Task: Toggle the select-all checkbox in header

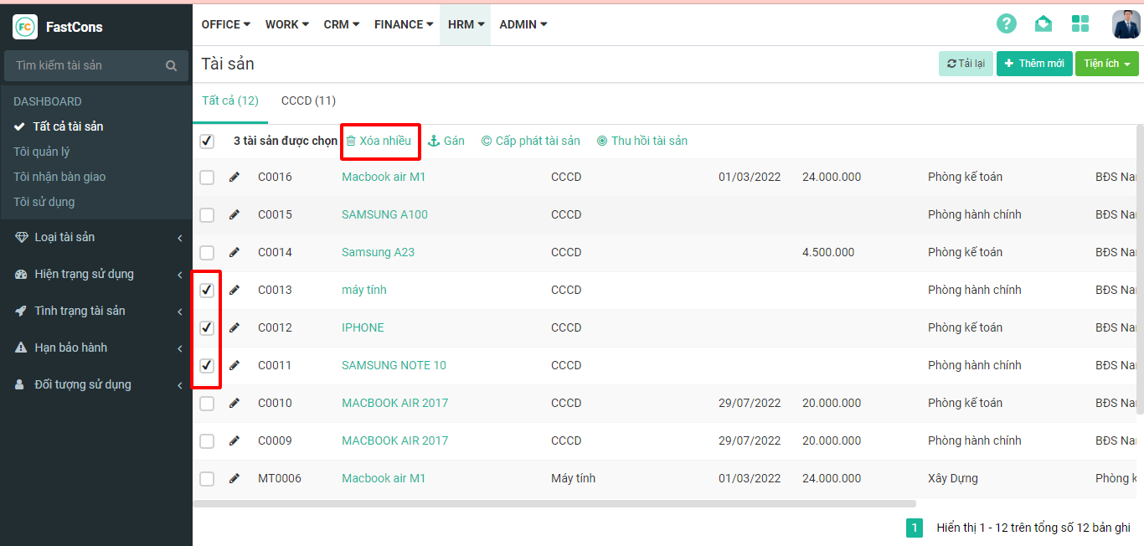Action: pos(207,142)
